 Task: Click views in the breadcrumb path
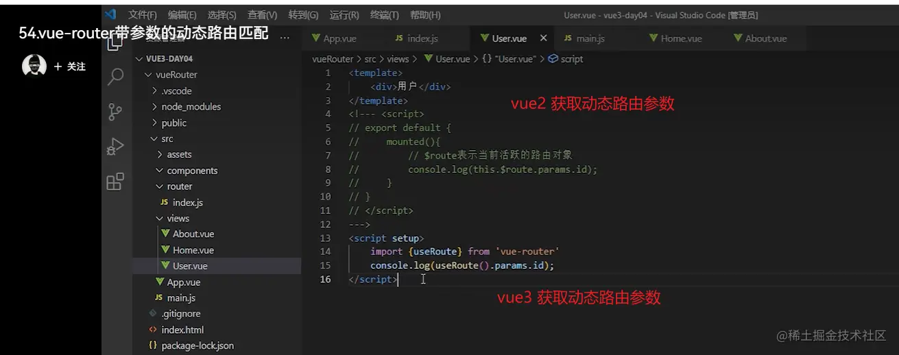point(398,59)
